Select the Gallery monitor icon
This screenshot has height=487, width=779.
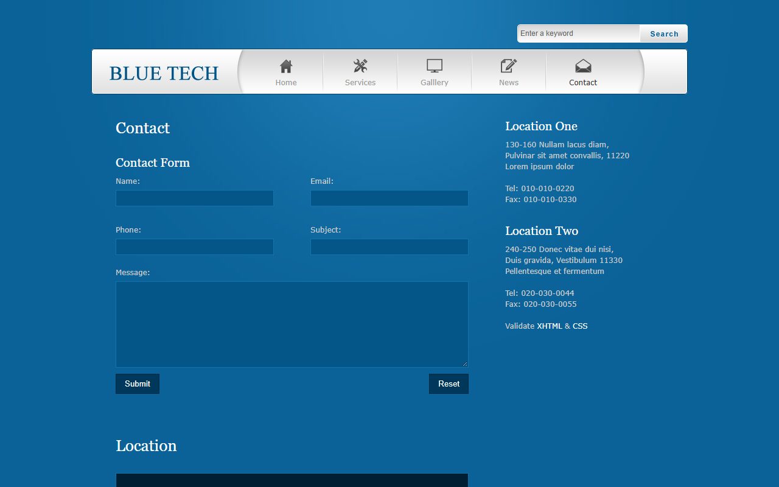(x=435, y=66)
